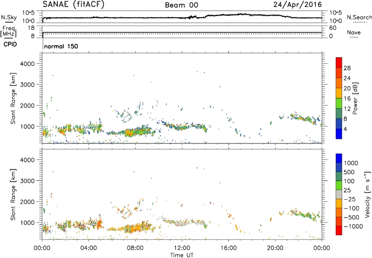This screenshot has height=258, width=372.
Task: Click the 'normal 150' CPID text
Action: 61,46
